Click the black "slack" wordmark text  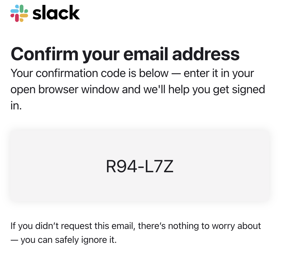pyautogui.click(x=56, y=13)
